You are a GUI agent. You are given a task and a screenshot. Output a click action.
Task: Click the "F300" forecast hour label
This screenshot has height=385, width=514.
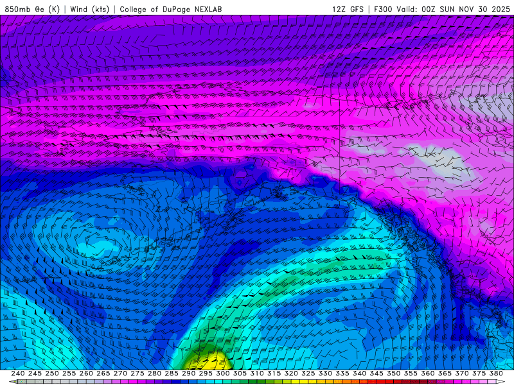[383, 9]
